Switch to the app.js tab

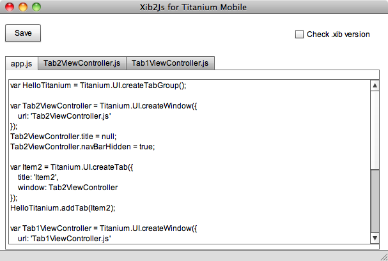pos(22,63)
